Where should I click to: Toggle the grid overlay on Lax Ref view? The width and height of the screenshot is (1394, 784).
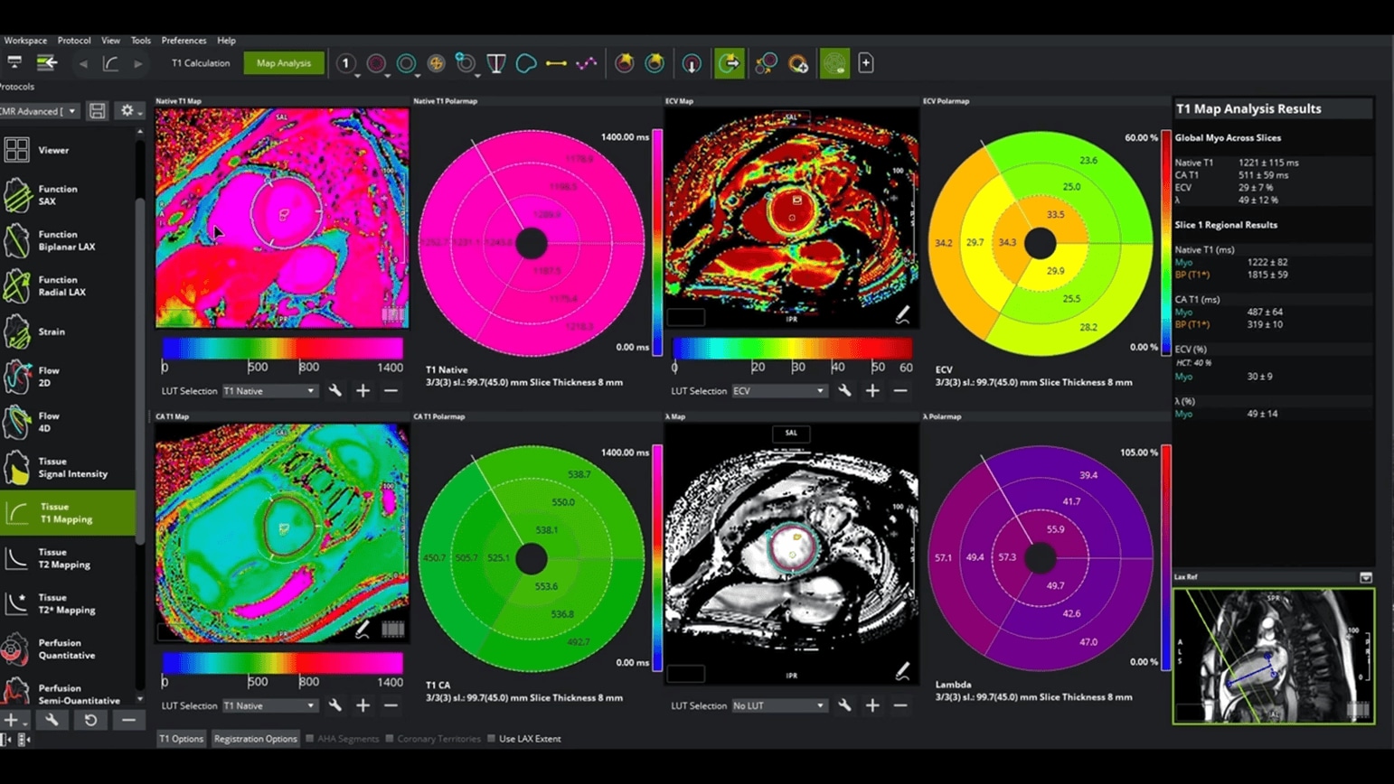tap(1358, 710)
